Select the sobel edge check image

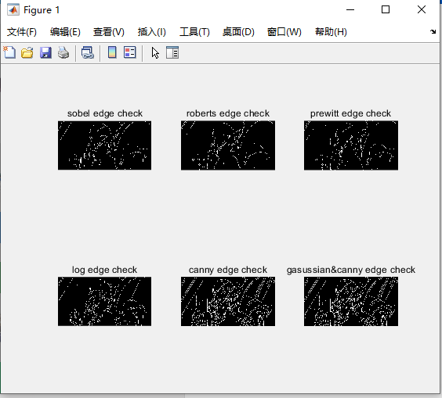(104, 145)
